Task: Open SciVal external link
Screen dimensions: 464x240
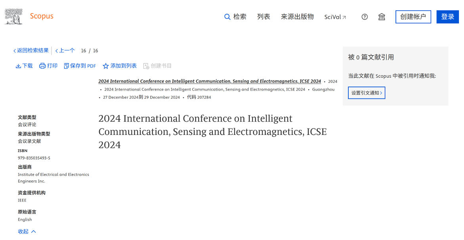Action: tap(335, 17)
